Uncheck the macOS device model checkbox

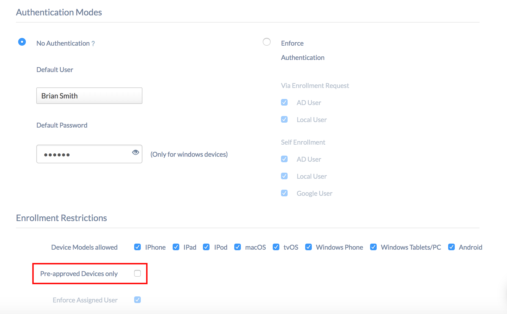(x=238, y=247)
